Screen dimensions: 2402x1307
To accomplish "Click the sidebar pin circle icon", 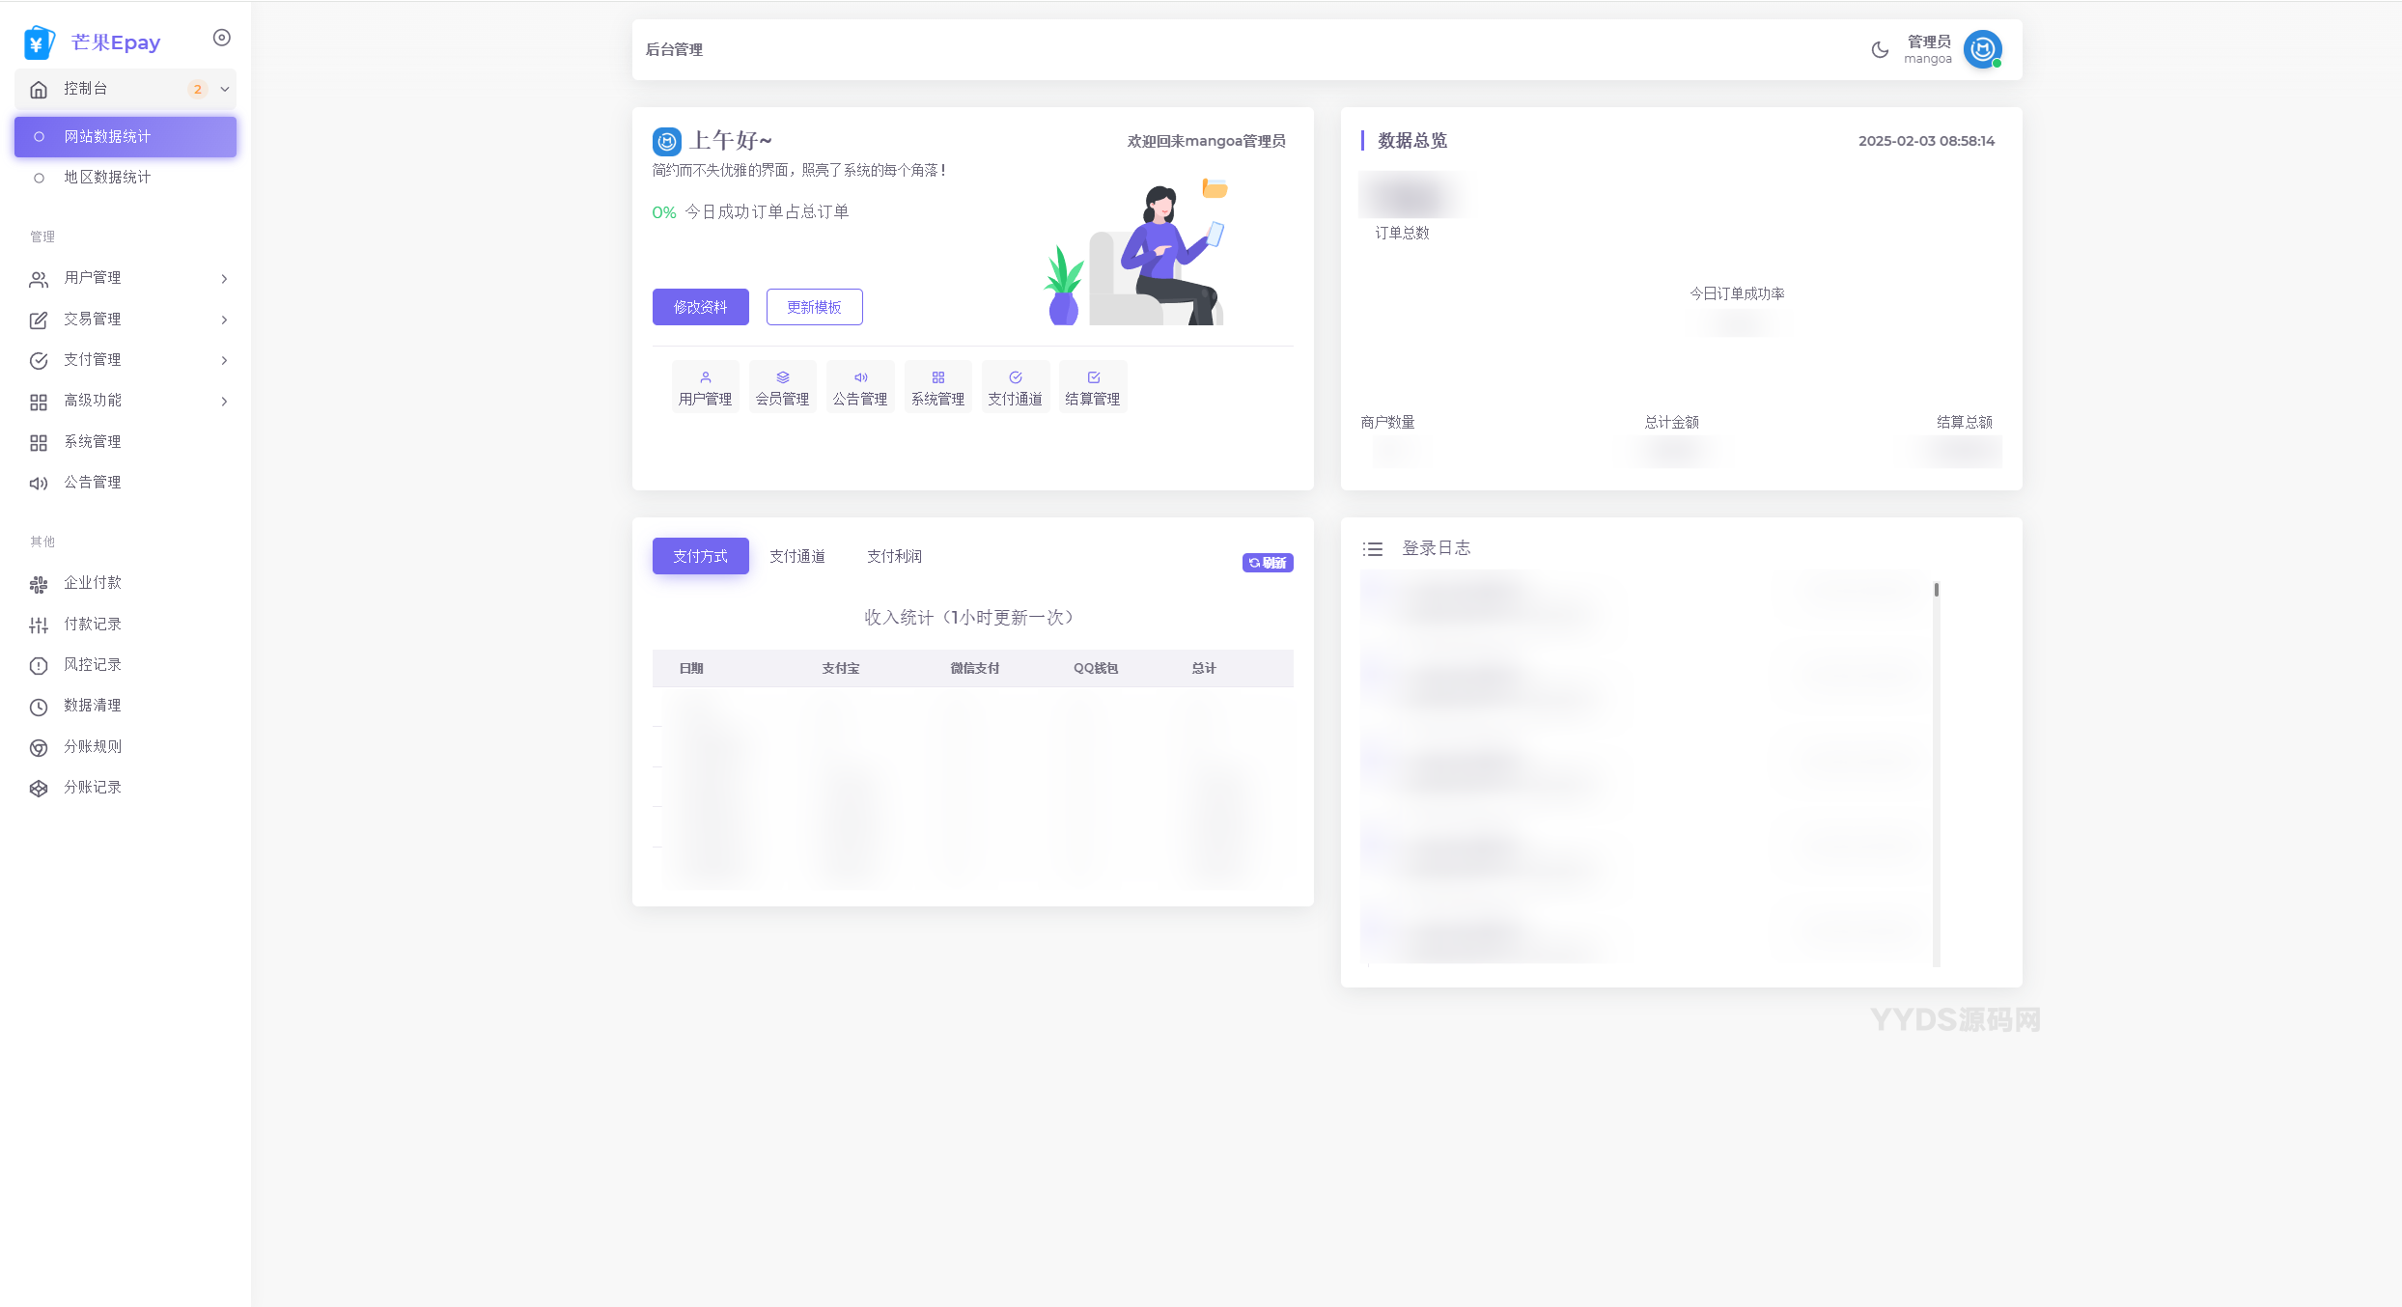I will (x=221, y=38).
